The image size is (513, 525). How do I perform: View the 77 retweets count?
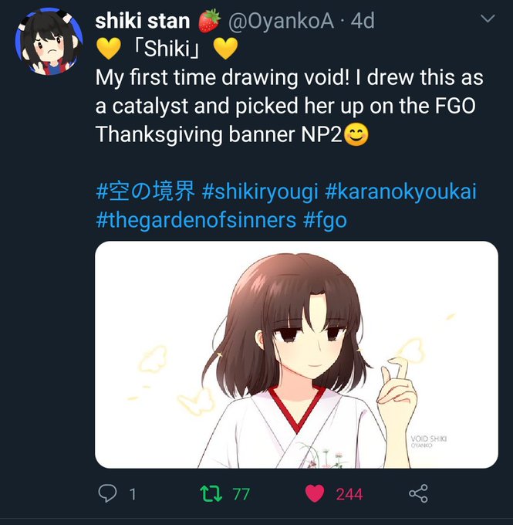241,494
